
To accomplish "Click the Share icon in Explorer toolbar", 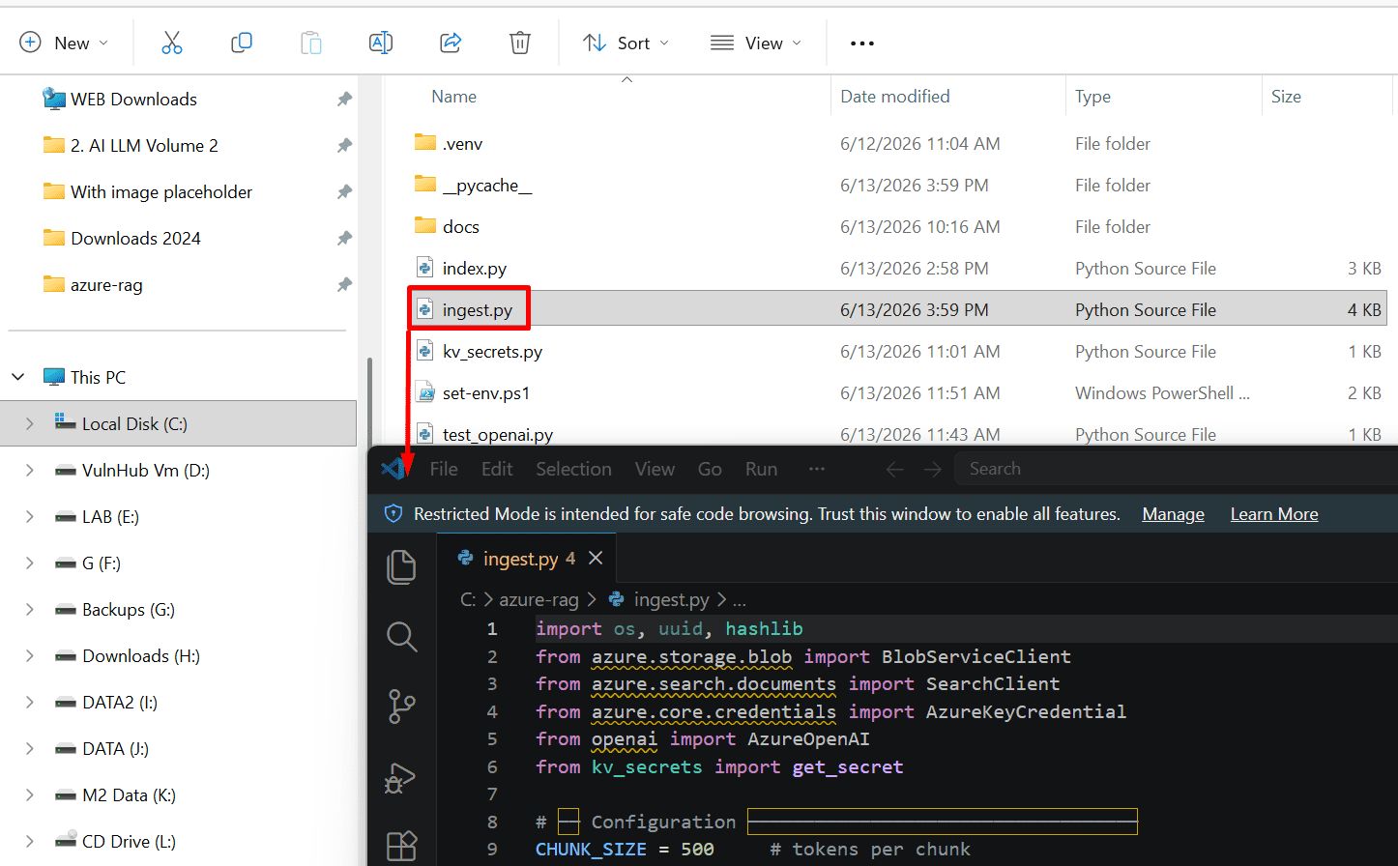I will point(451,43).
